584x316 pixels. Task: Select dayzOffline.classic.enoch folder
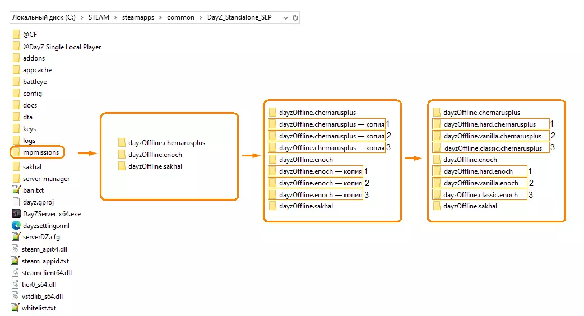[x=480, y=194]
